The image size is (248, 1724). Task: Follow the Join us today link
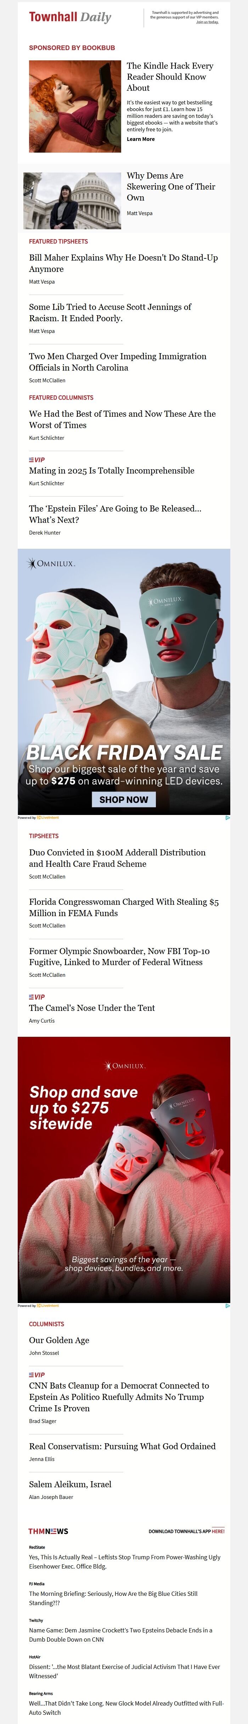click(x=207, y=22)
